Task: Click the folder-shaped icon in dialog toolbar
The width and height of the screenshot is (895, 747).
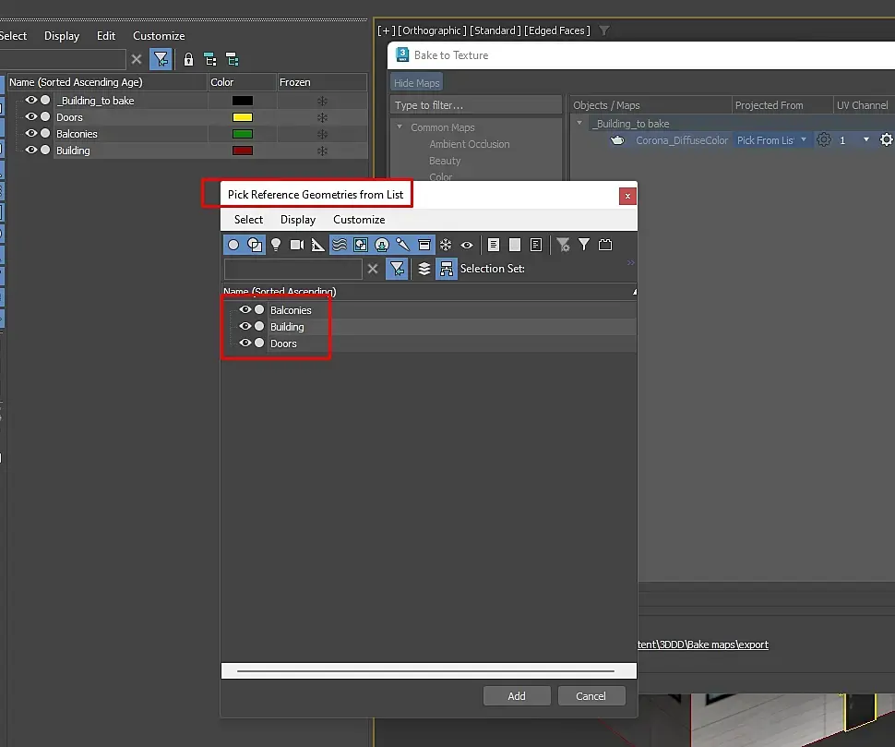Action: click(x=605, y=245)
